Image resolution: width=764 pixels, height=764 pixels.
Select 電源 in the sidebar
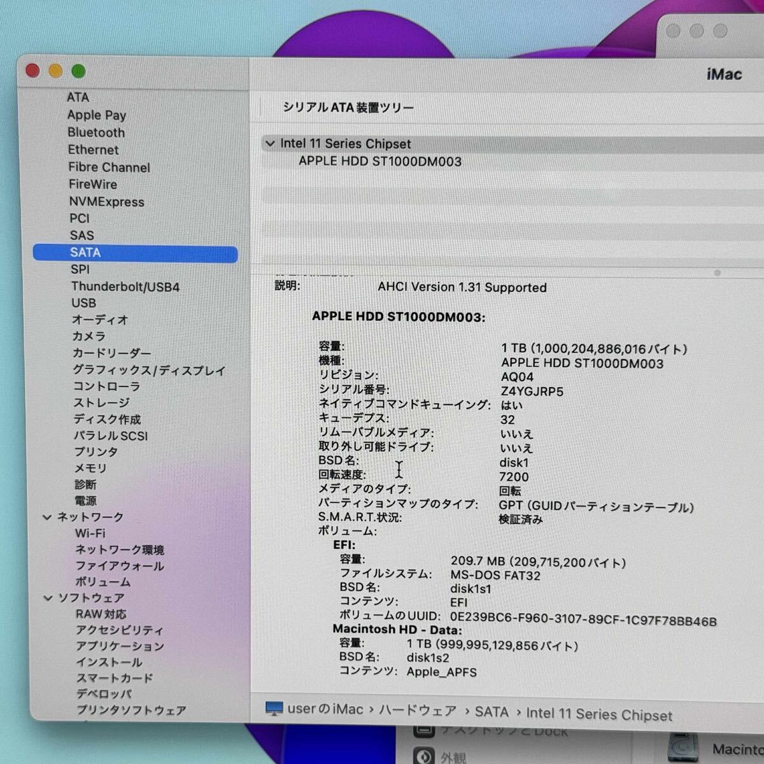point(85,501)
